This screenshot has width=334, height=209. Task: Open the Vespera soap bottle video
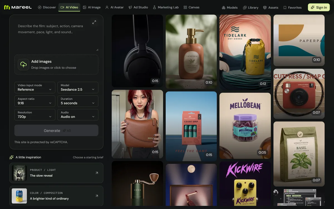point(191,52)
